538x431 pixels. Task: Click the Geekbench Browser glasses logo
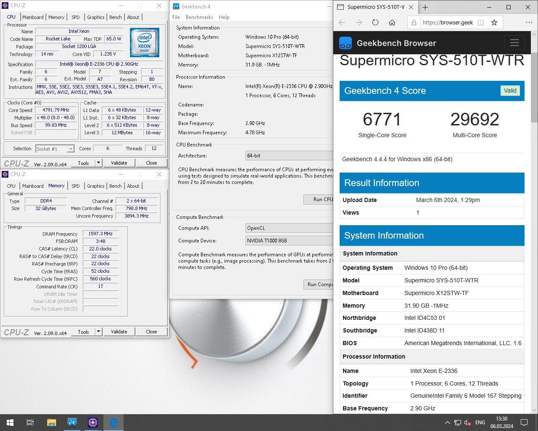345,43
